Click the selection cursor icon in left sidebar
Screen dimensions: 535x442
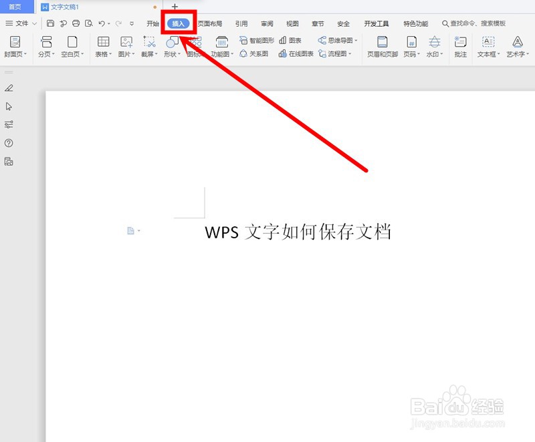coord(9,107)
